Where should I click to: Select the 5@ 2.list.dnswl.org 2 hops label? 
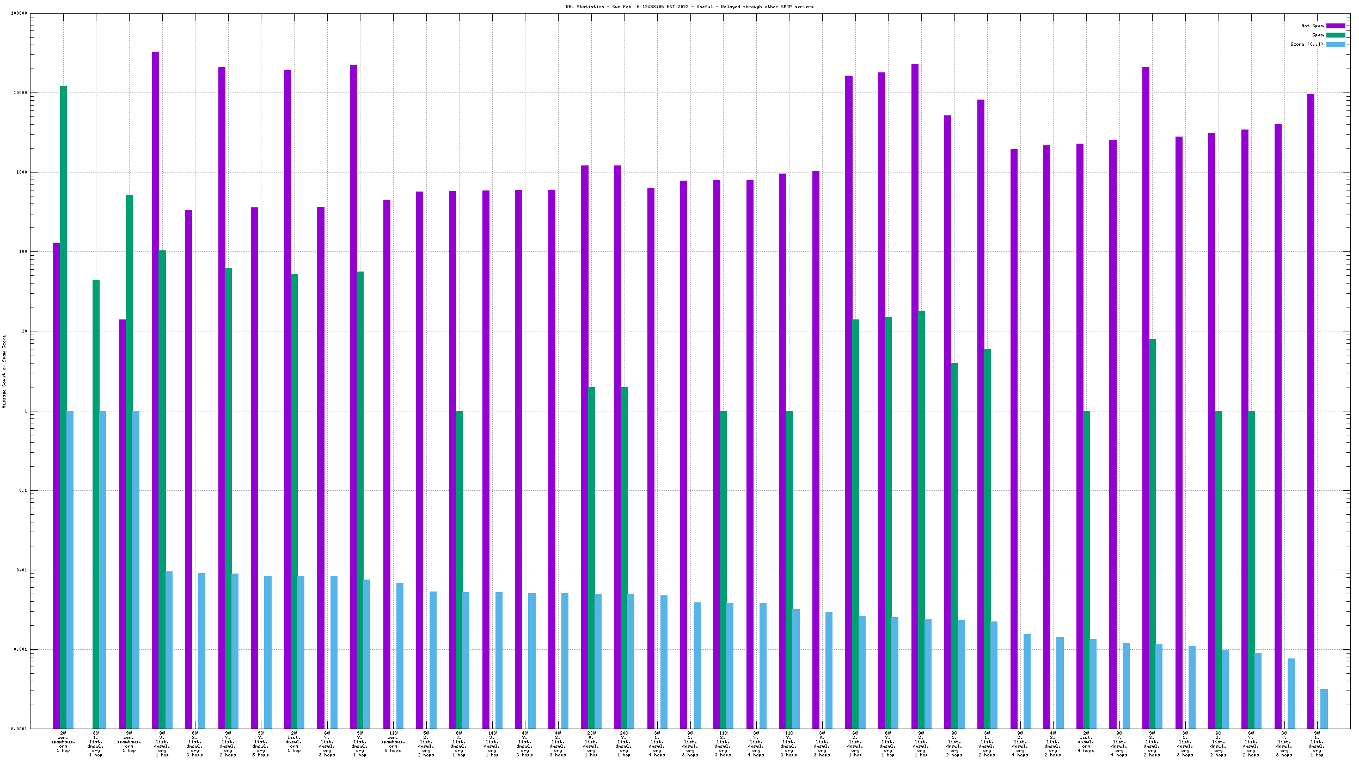426,744
